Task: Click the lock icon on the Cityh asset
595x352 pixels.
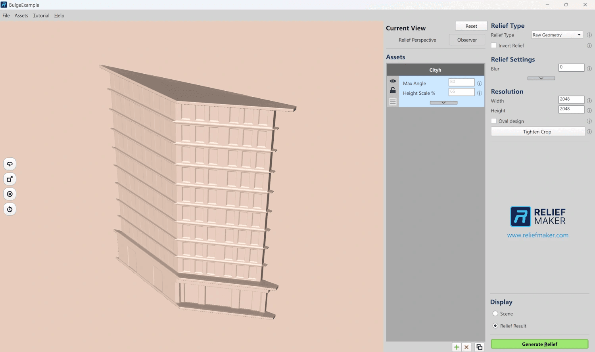Action: (x=393, y=90)
